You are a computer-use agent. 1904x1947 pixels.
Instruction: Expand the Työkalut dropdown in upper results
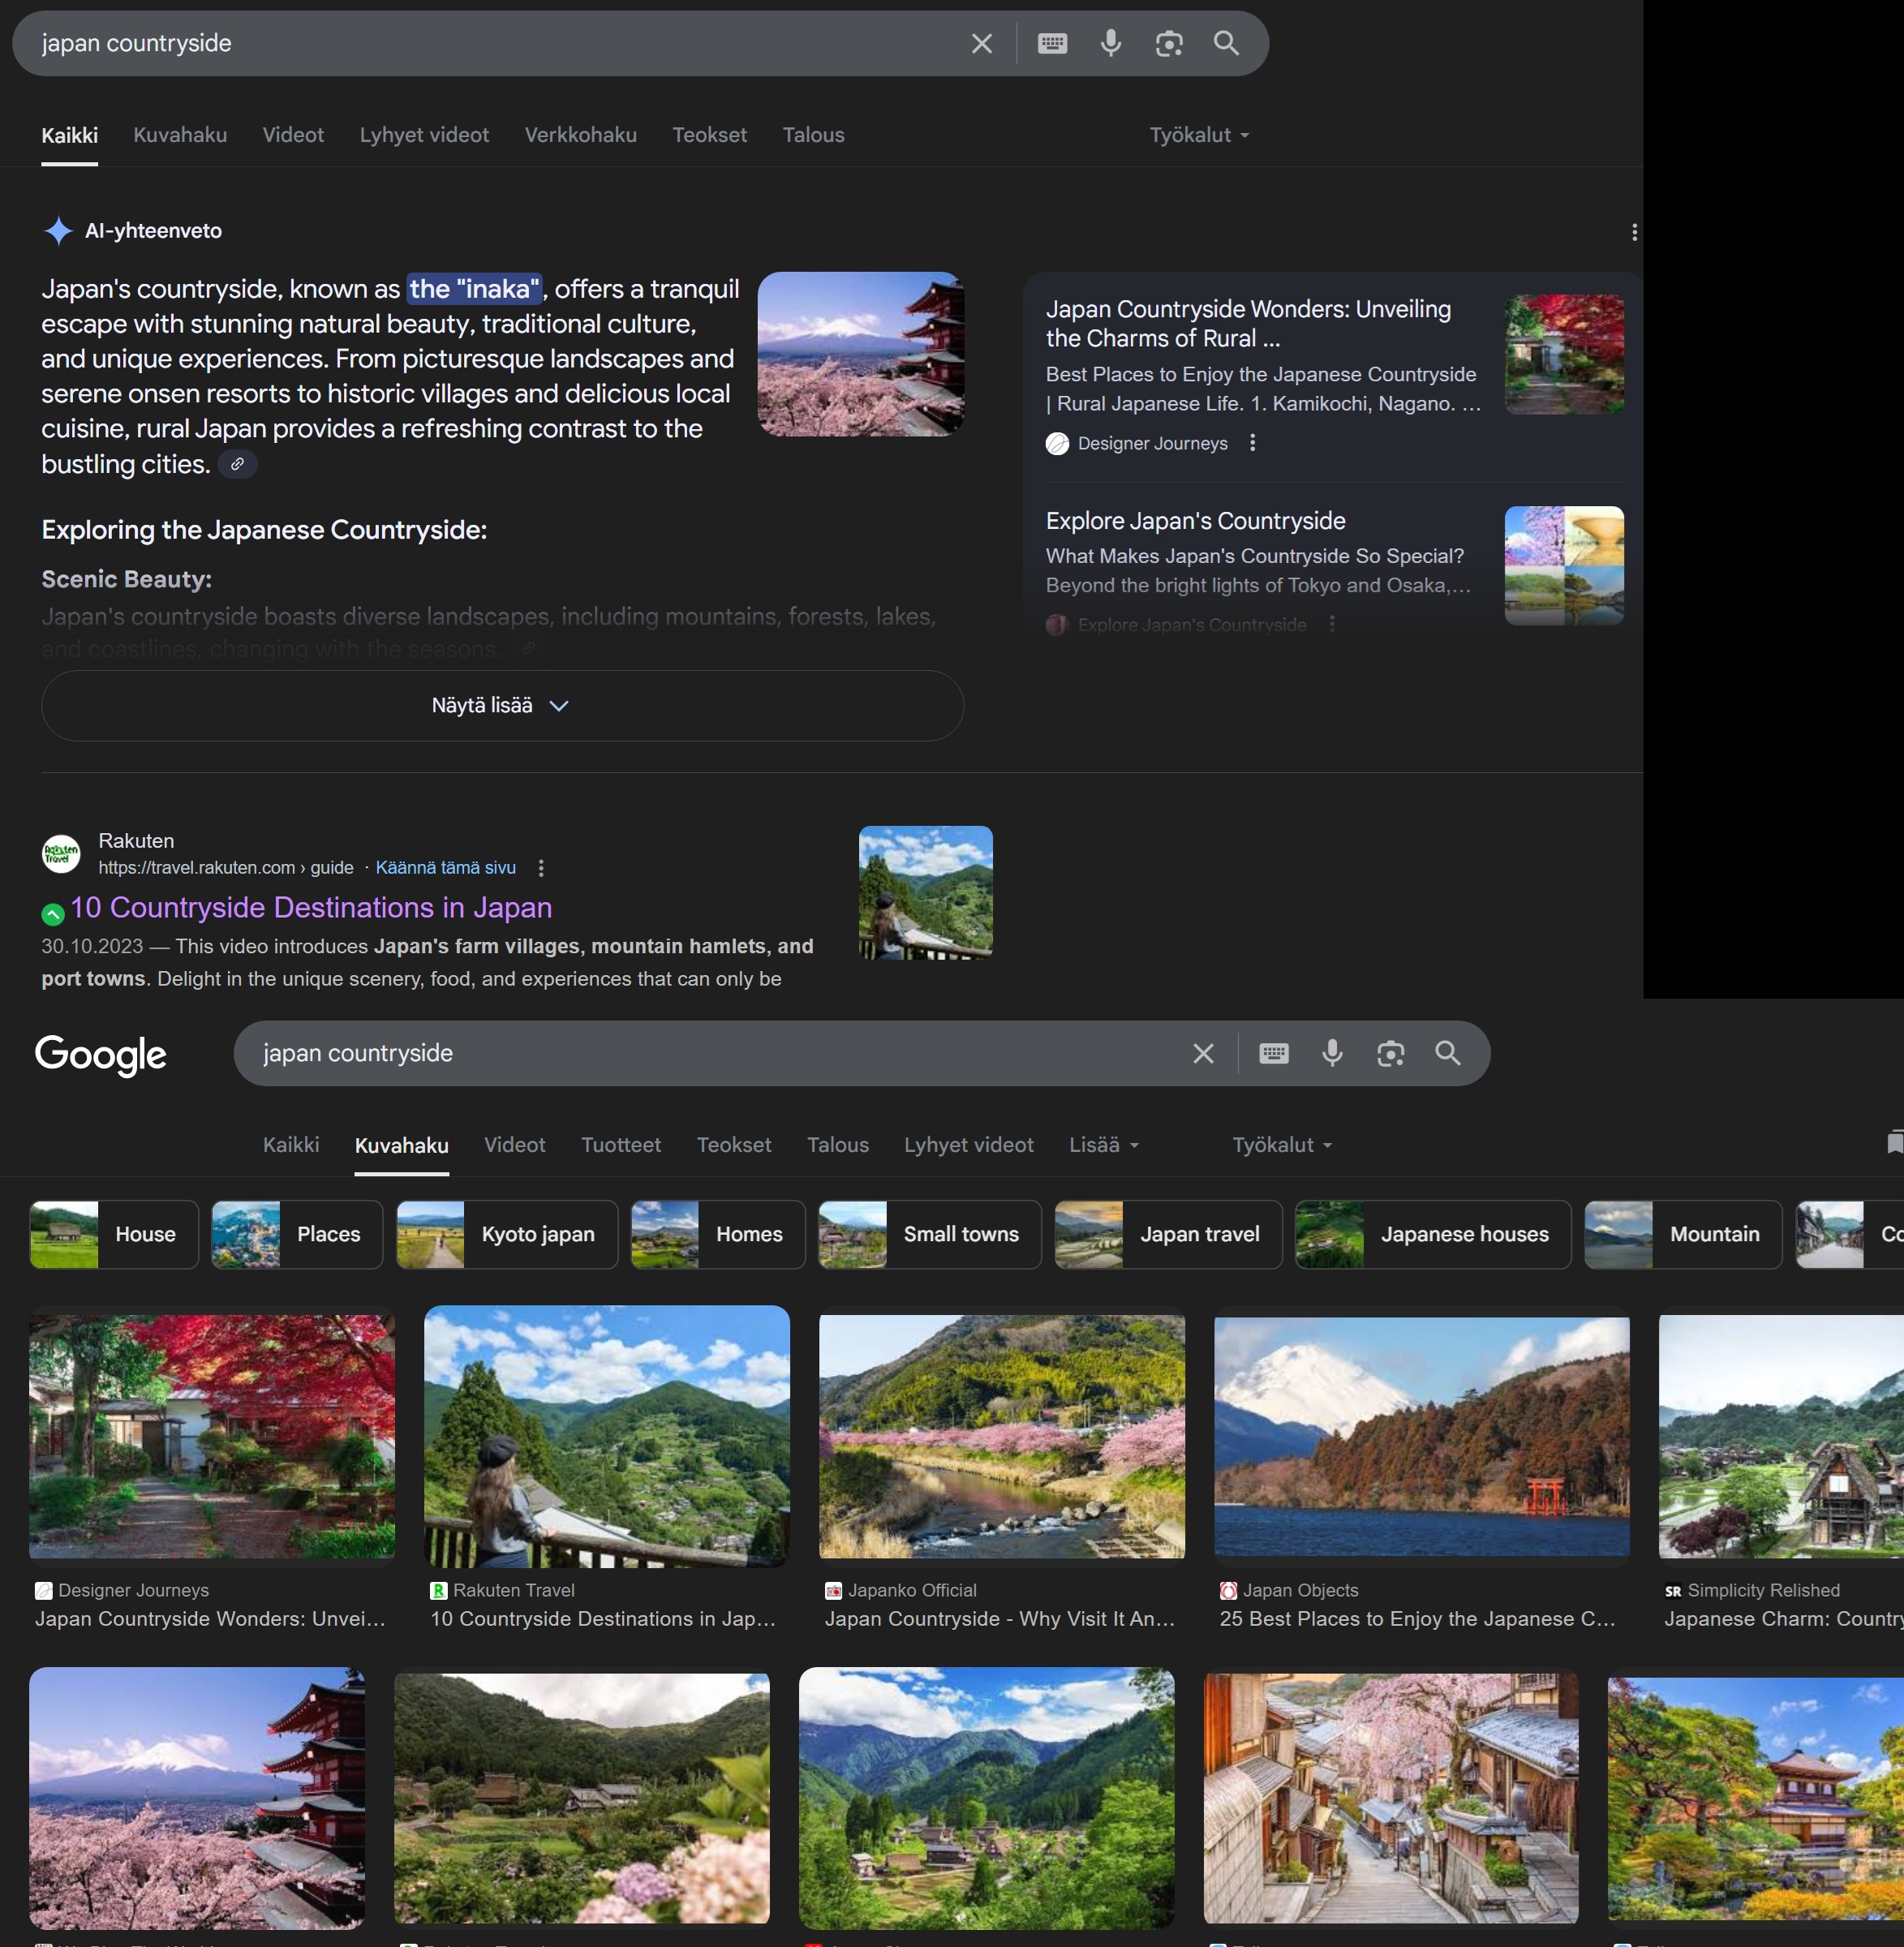1199,135
